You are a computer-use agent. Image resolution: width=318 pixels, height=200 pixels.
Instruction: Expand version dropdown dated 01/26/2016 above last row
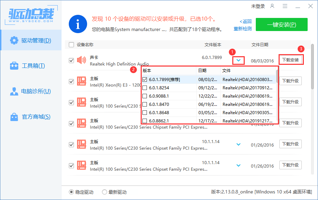point(238,144)
